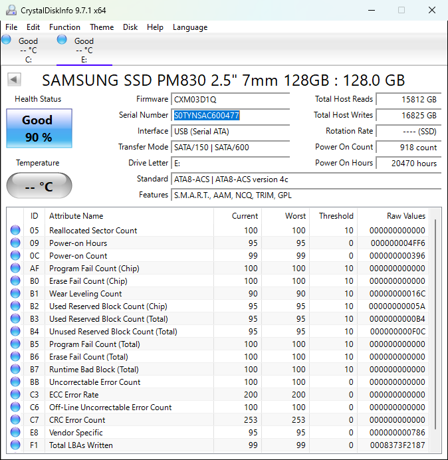Click the Threshold column header
Screen dimensions: 448x460
point(333,216)
